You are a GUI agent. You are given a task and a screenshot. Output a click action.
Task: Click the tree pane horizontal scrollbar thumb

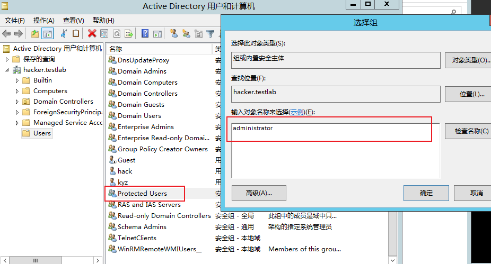(x=36, y=260)
